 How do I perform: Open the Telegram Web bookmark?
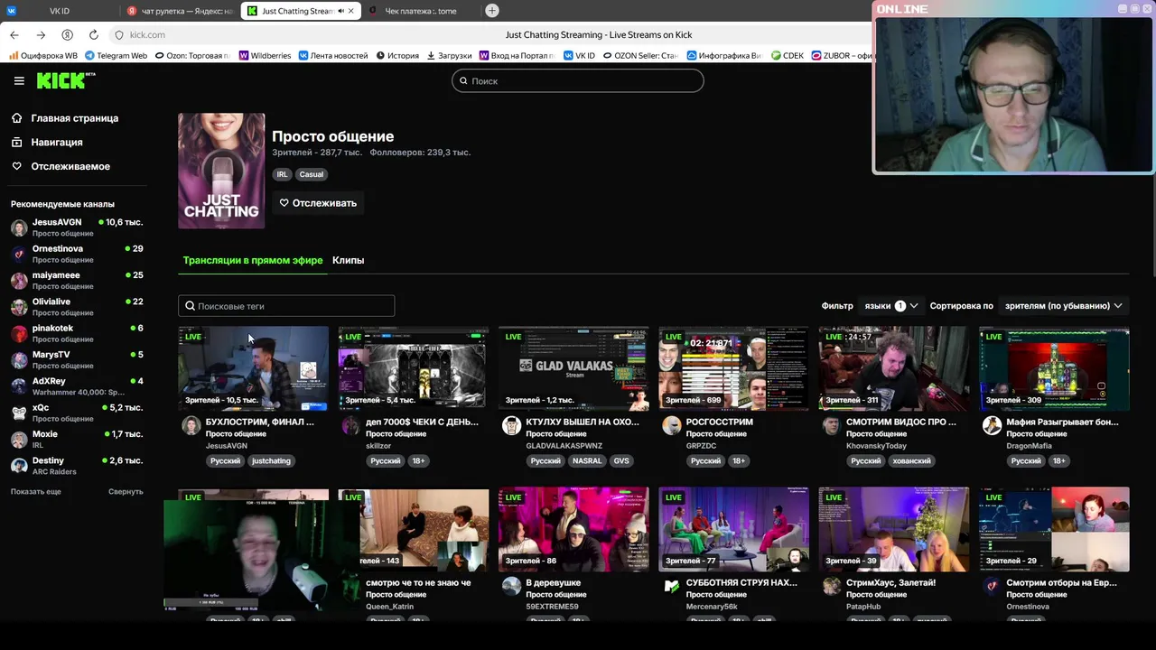click(116, 55)
